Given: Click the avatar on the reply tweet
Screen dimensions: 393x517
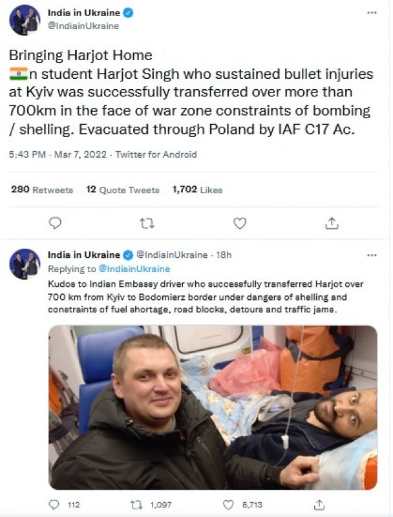Looking at the screenshot, I should tap(25, 264).
